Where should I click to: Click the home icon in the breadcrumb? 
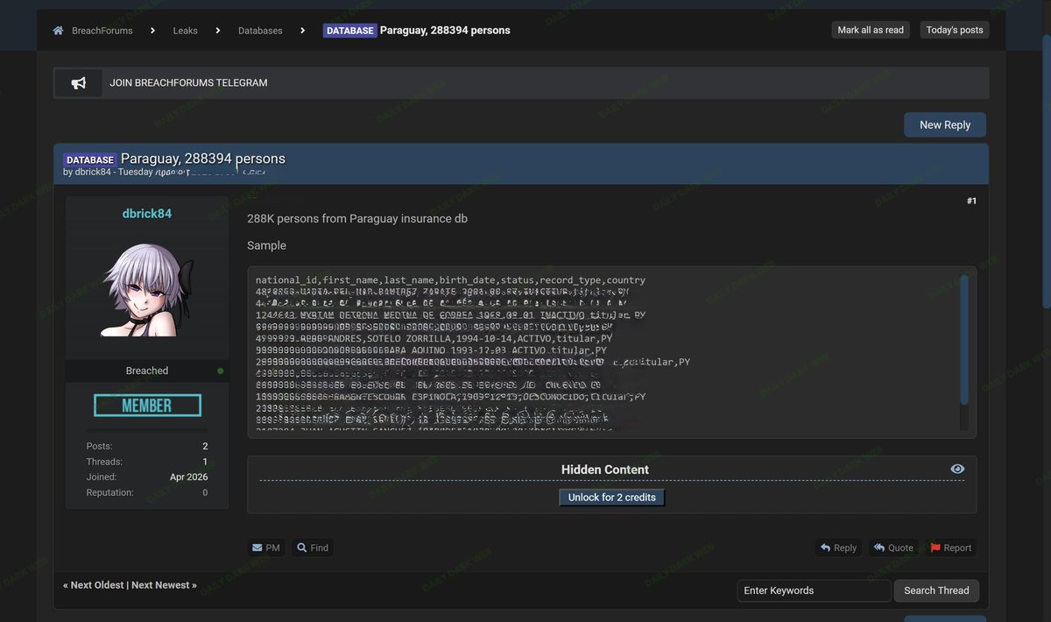pos(57,30)
